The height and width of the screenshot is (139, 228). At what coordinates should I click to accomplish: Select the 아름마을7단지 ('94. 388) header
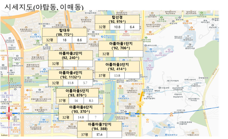click(x=99, y=127)
